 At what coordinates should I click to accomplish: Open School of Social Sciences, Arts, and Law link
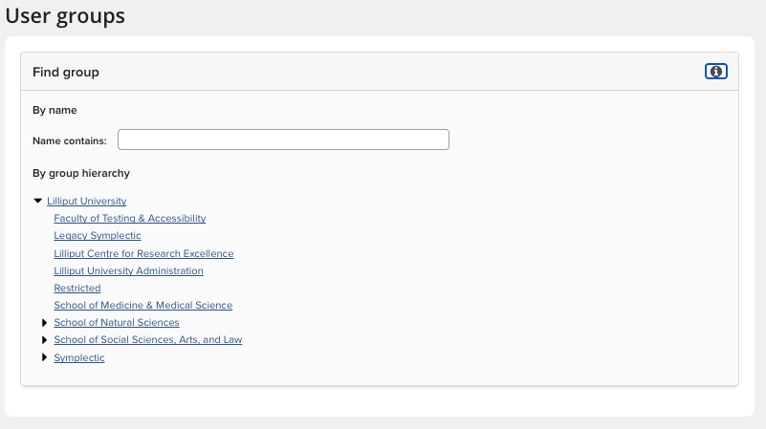click(148, 340)
